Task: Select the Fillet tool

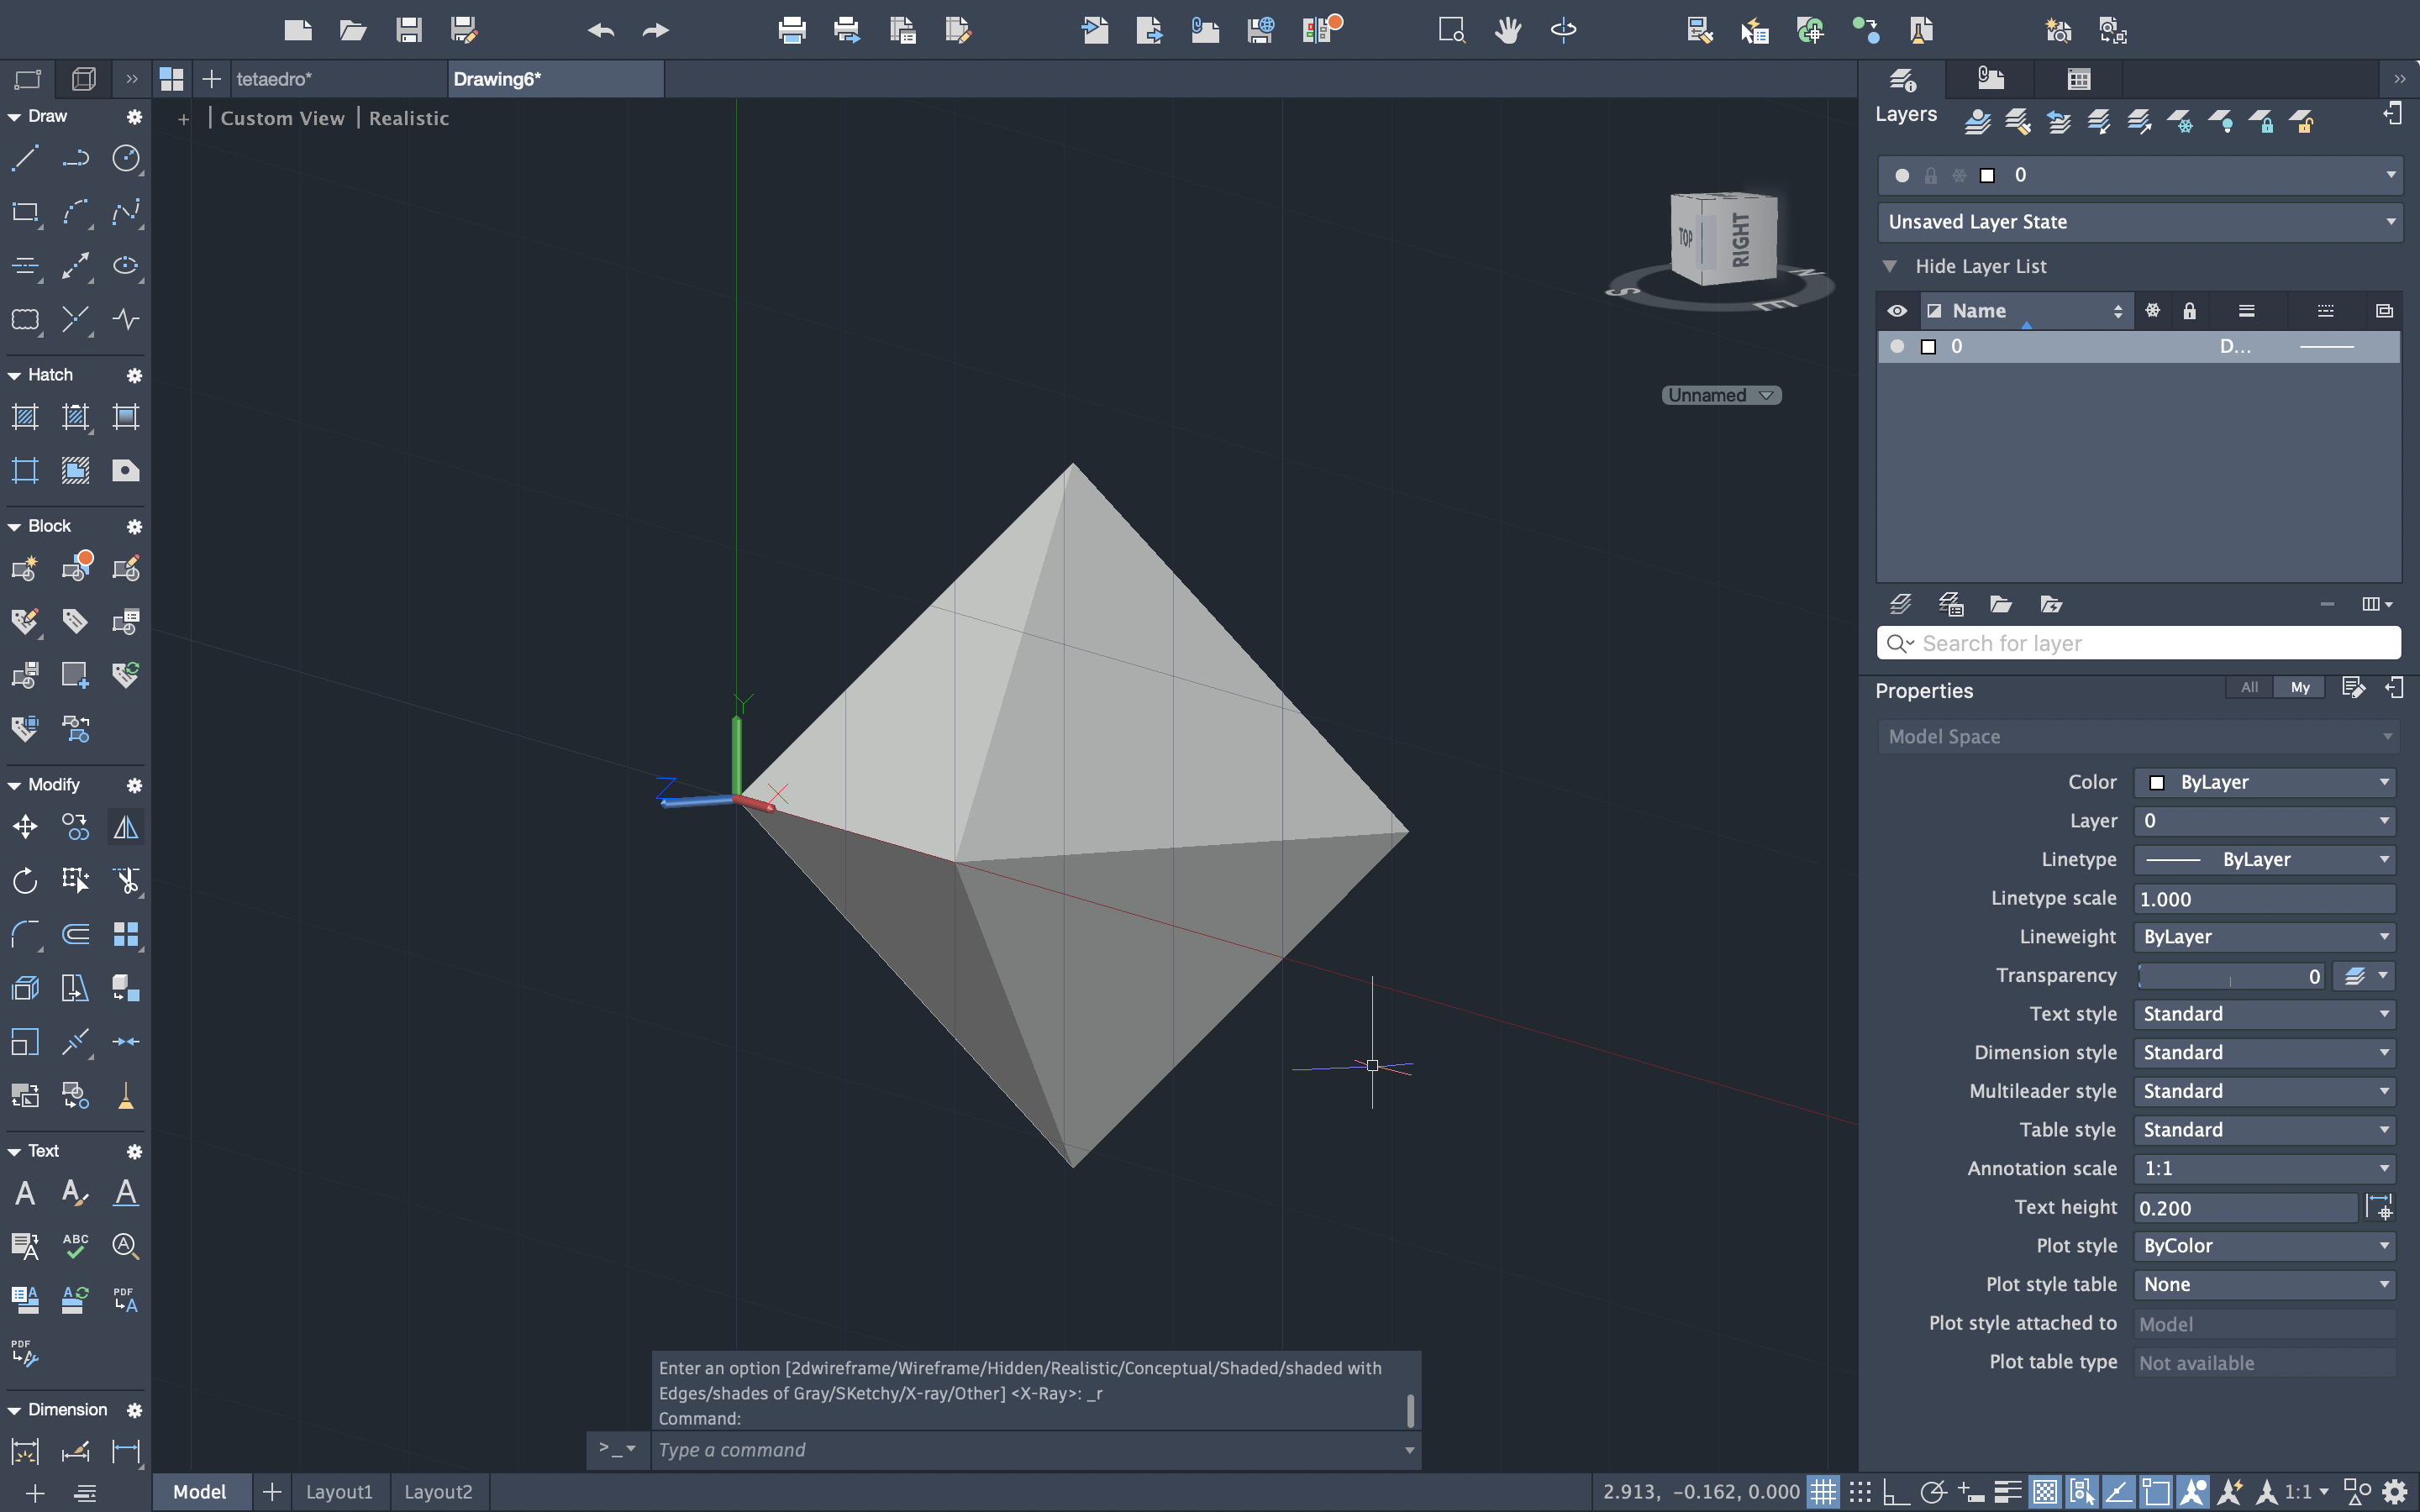Action: 25,934
